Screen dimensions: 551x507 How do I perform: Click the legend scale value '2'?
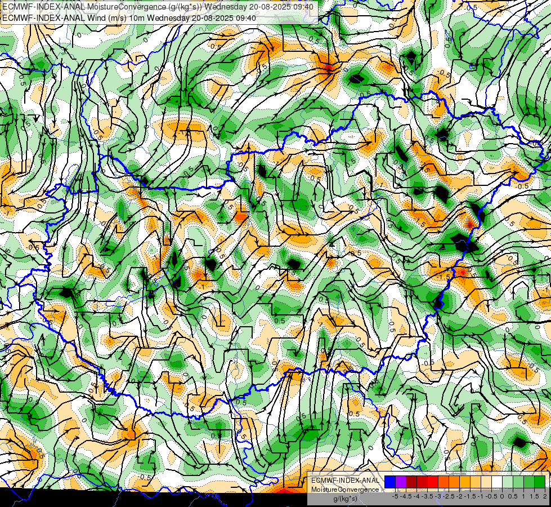pos(545,496)
